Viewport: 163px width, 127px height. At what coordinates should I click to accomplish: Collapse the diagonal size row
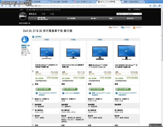pyautogui.click(x=33, y=99)
